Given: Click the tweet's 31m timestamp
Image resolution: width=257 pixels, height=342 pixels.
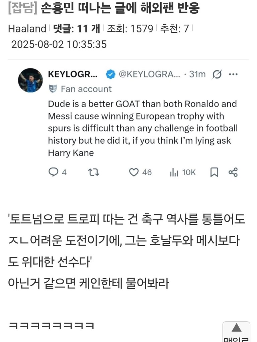Looking at the screenshot, I should click(x=197, y=74).
